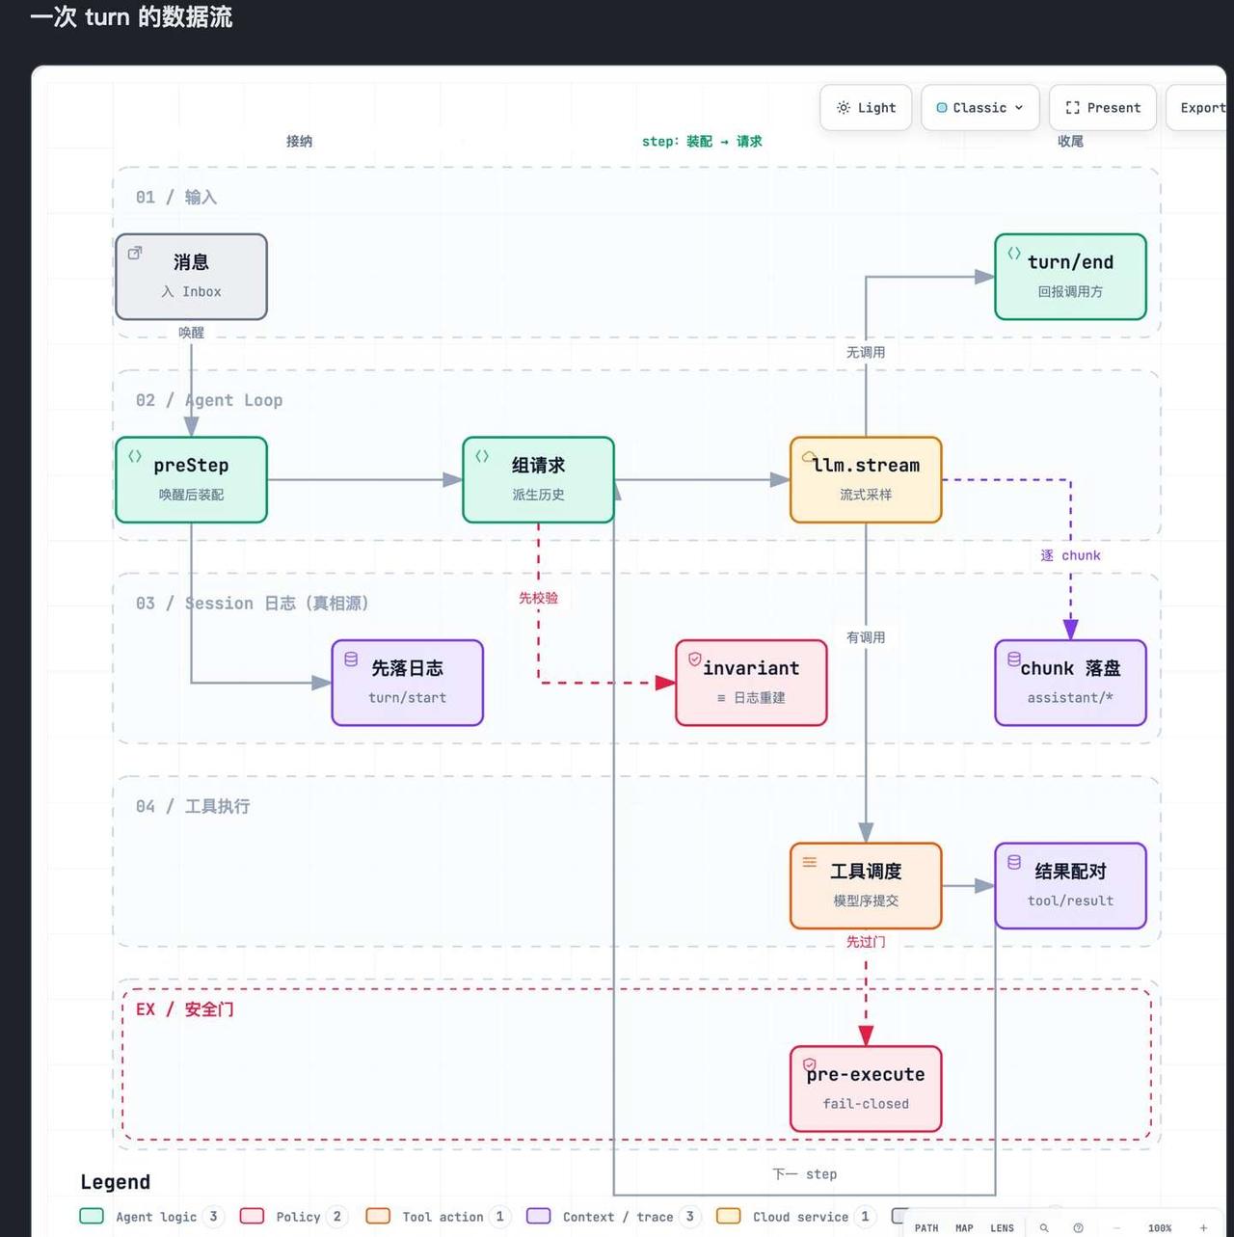Click the EX / 安全门 lane heading
Image resolution: width=1234 pixels, height=1237 pixels.
(x=185, y=1009)
